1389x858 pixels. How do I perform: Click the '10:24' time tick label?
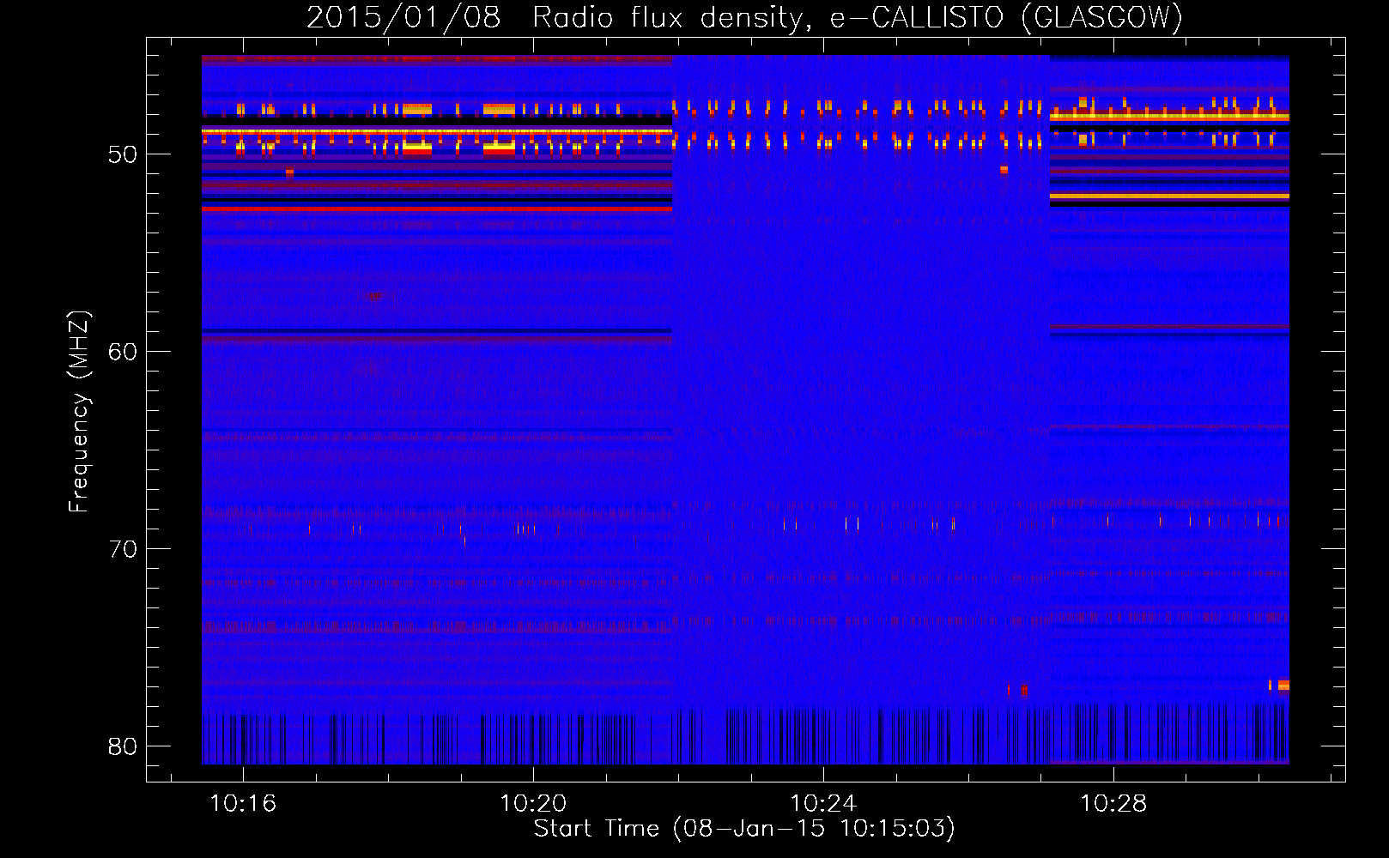pyautogui.click(x=823, y=804)
